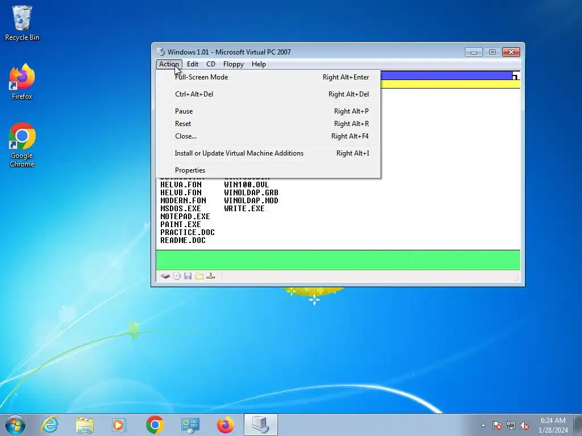Open the Windows Start menu
The image size is (582, 436).
pos(15,425)
